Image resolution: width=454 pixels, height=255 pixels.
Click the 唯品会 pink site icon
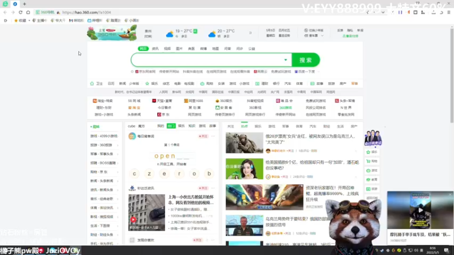[278, 101]
